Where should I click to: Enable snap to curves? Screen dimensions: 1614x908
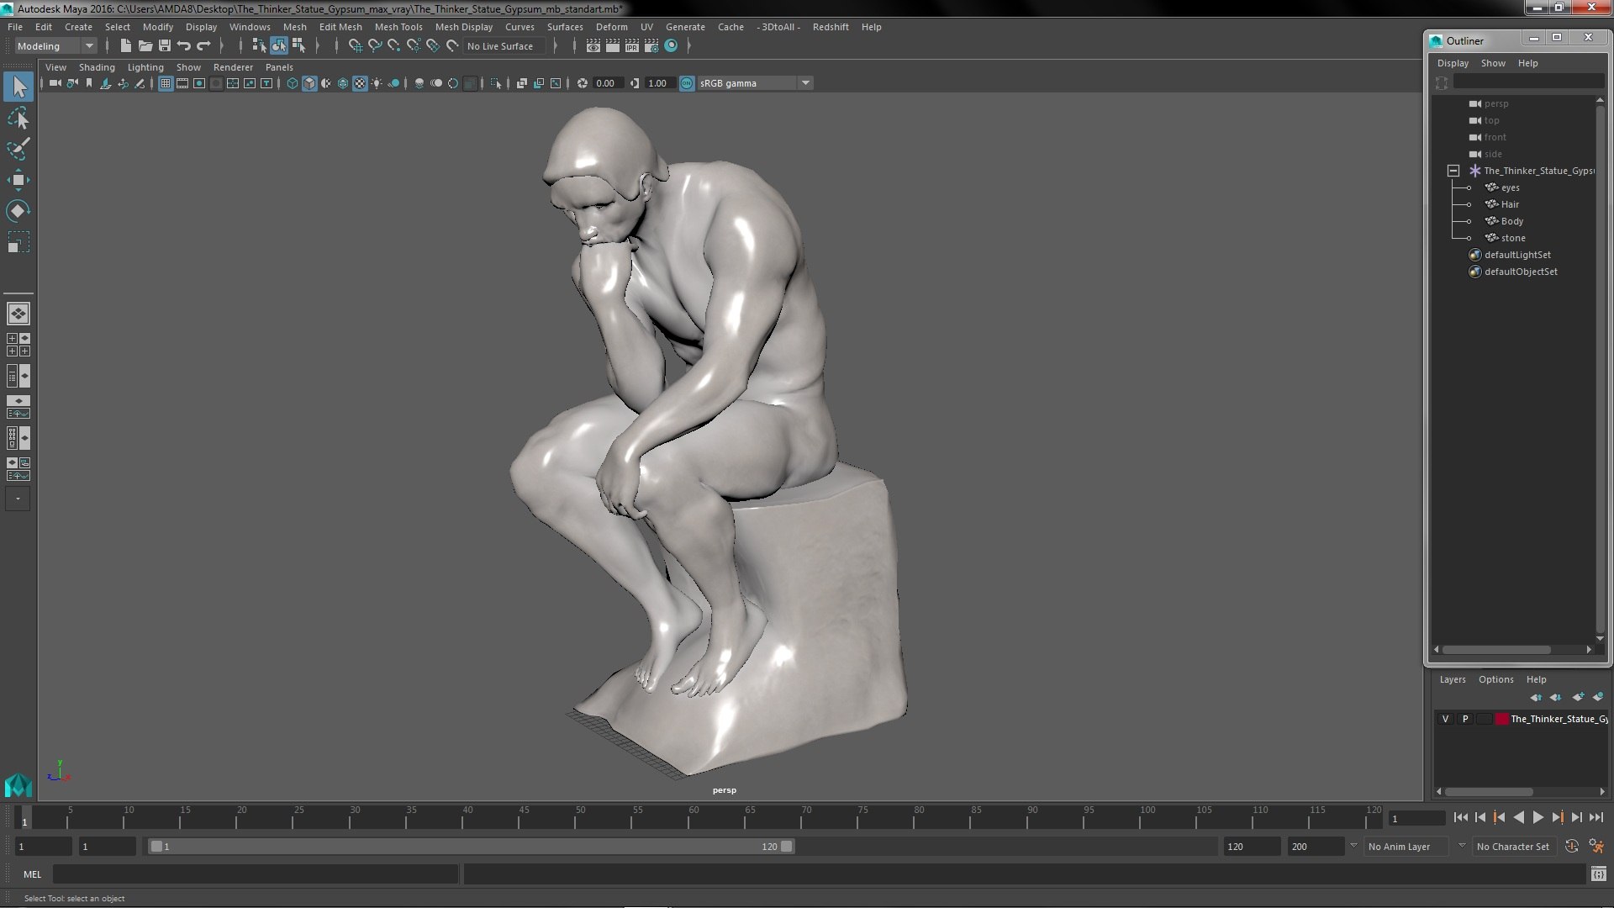(375, 46)
